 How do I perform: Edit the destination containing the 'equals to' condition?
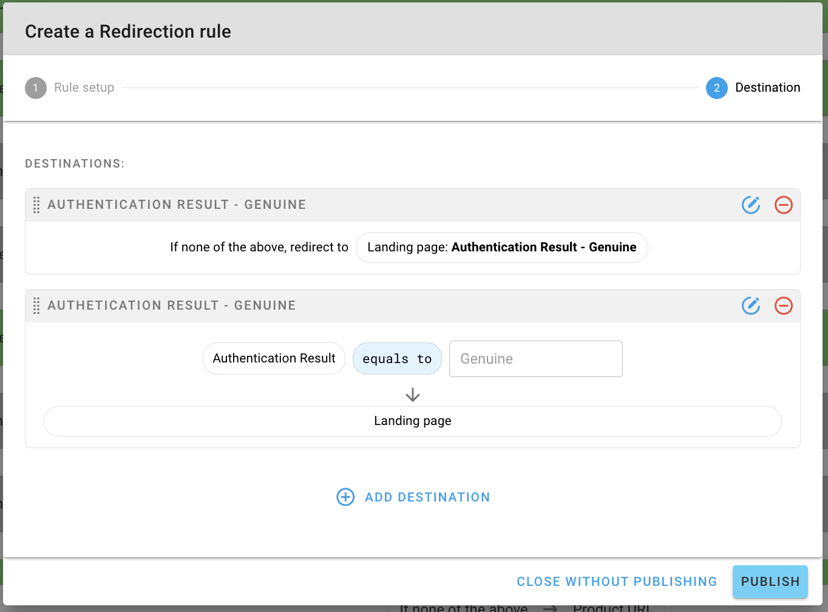[x=751, y=306]
